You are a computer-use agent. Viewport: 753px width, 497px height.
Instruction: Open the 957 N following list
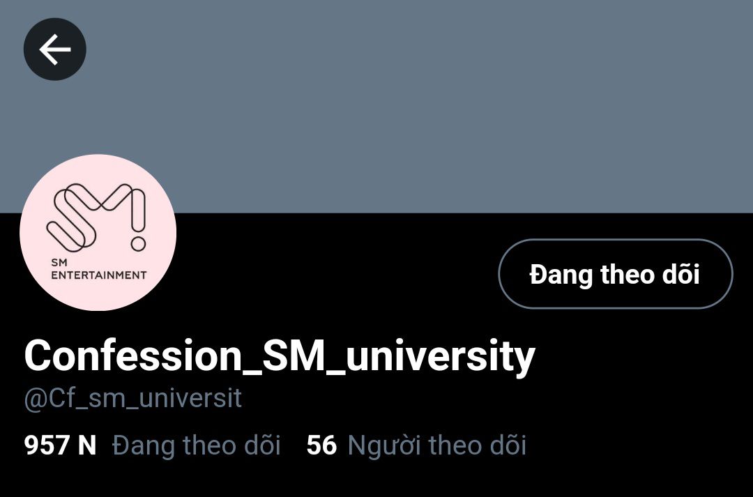pyautogui.click(x=152, y=445)
